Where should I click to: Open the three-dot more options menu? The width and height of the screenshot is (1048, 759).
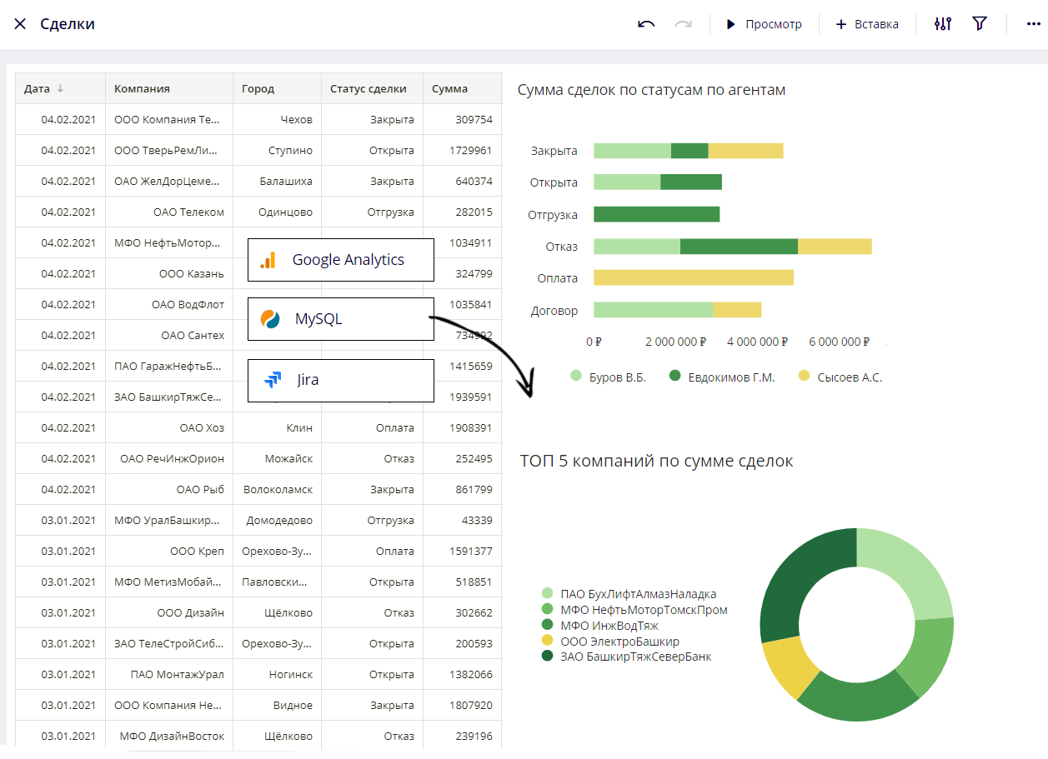pyautogui.click(x=1034, y=24)
